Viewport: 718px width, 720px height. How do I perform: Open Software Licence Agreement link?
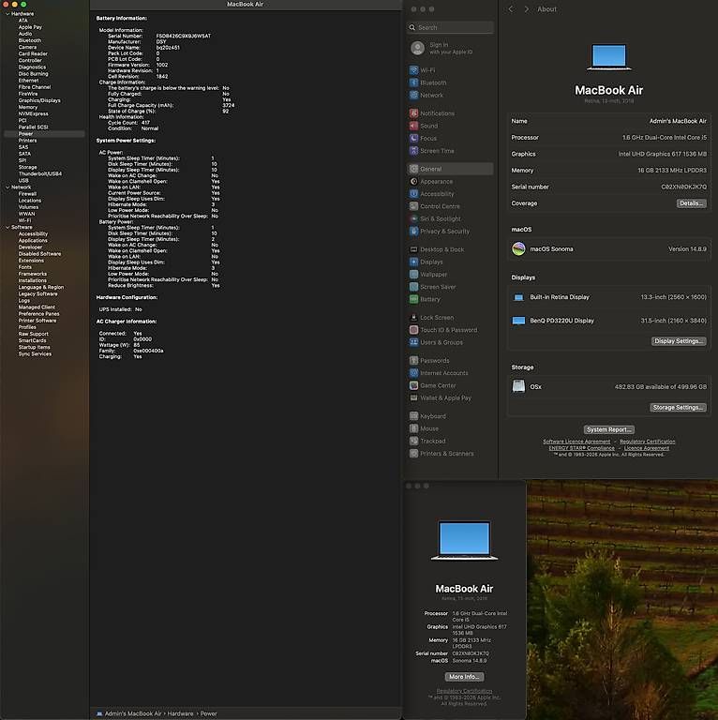click(576, 442)
